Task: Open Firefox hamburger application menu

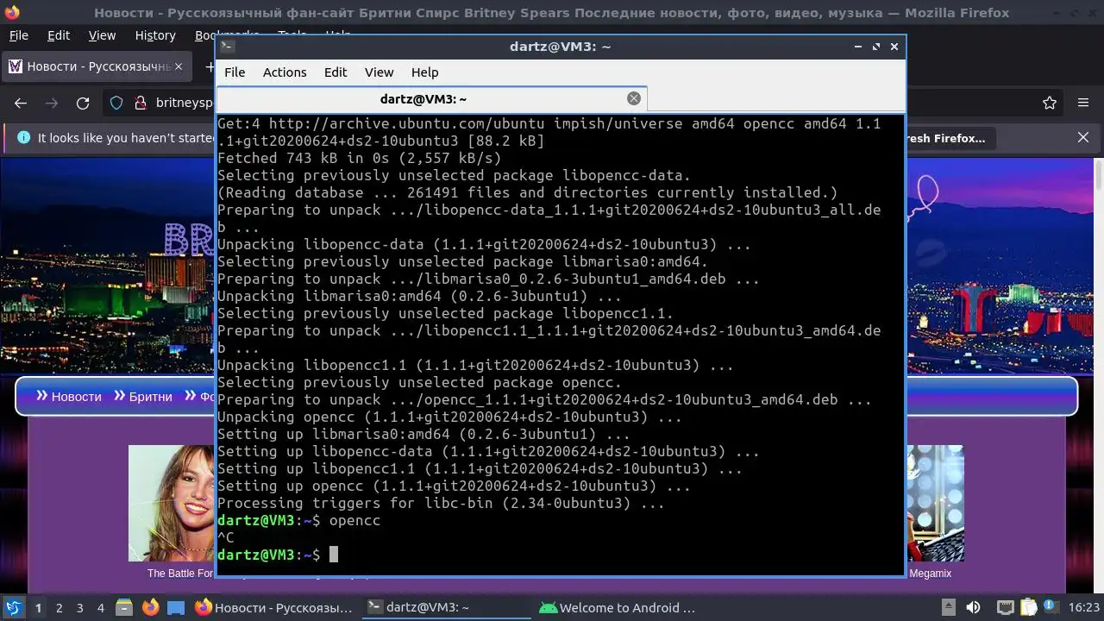Action: 1083,103
